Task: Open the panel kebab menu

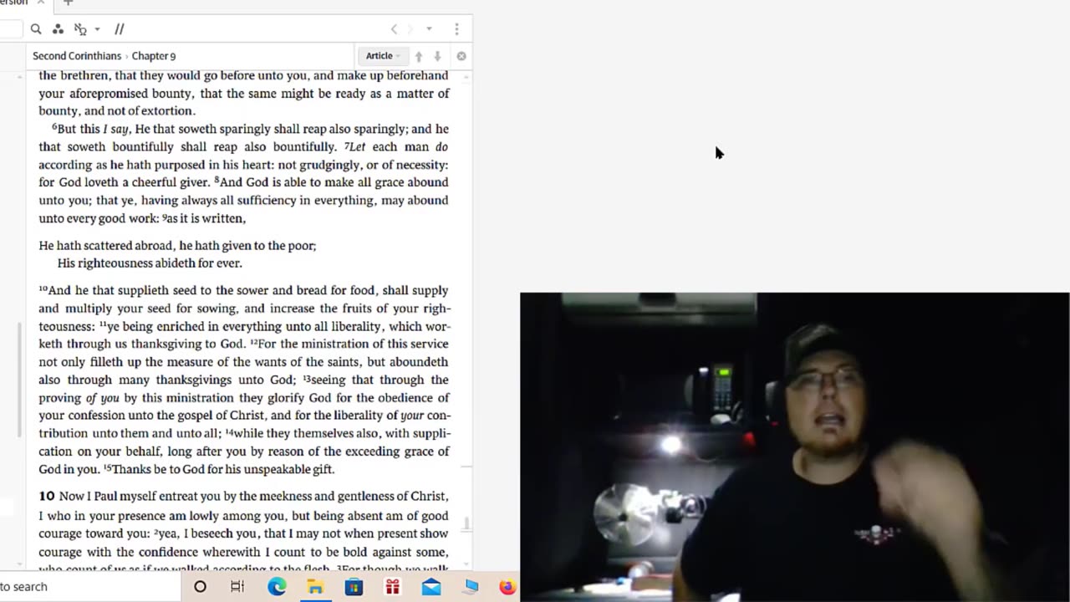Action: pos(456,29)
